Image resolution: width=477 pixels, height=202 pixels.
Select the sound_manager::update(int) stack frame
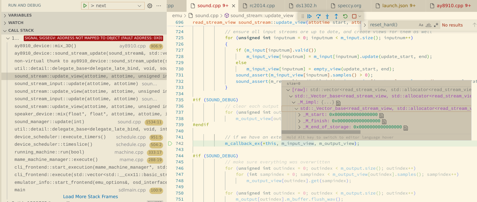point(49,122)
